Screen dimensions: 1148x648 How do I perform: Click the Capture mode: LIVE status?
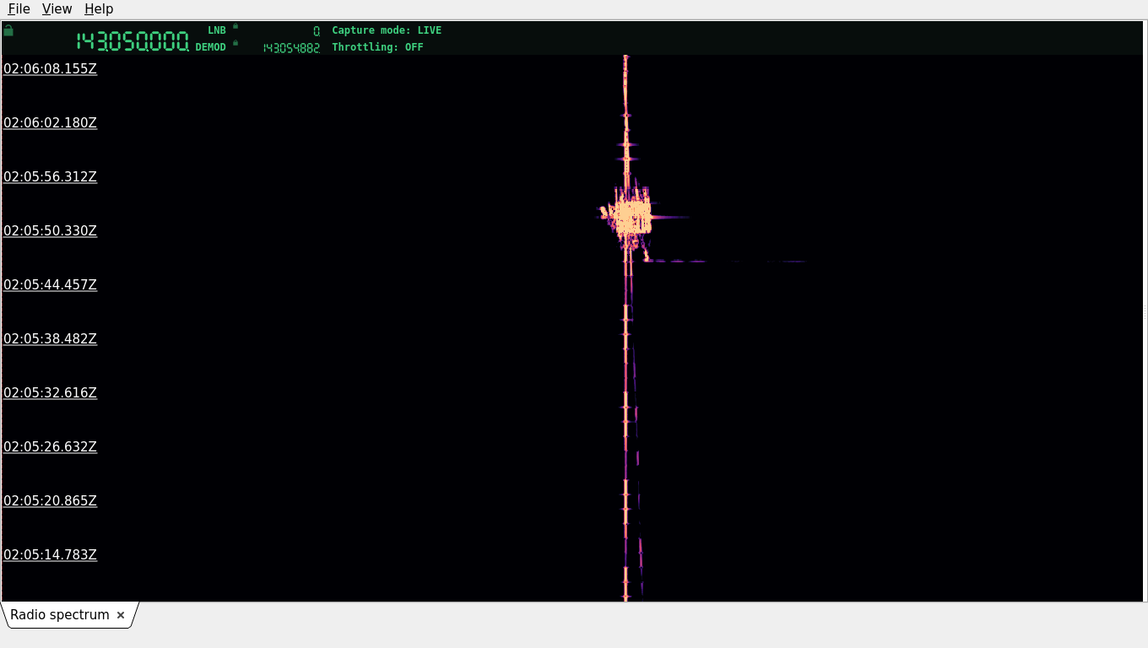tap(387, 30)
